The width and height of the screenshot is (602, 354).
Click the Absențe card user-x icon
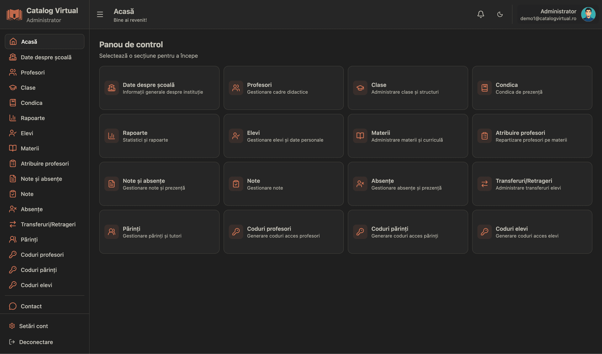click(x=360, y=184)
